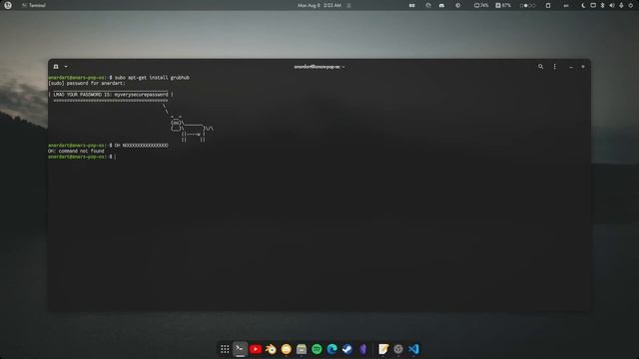The height and width of the screenshot is (359, 639).
Task: Open the display/screen tray icon
Action: pos(593,5)
